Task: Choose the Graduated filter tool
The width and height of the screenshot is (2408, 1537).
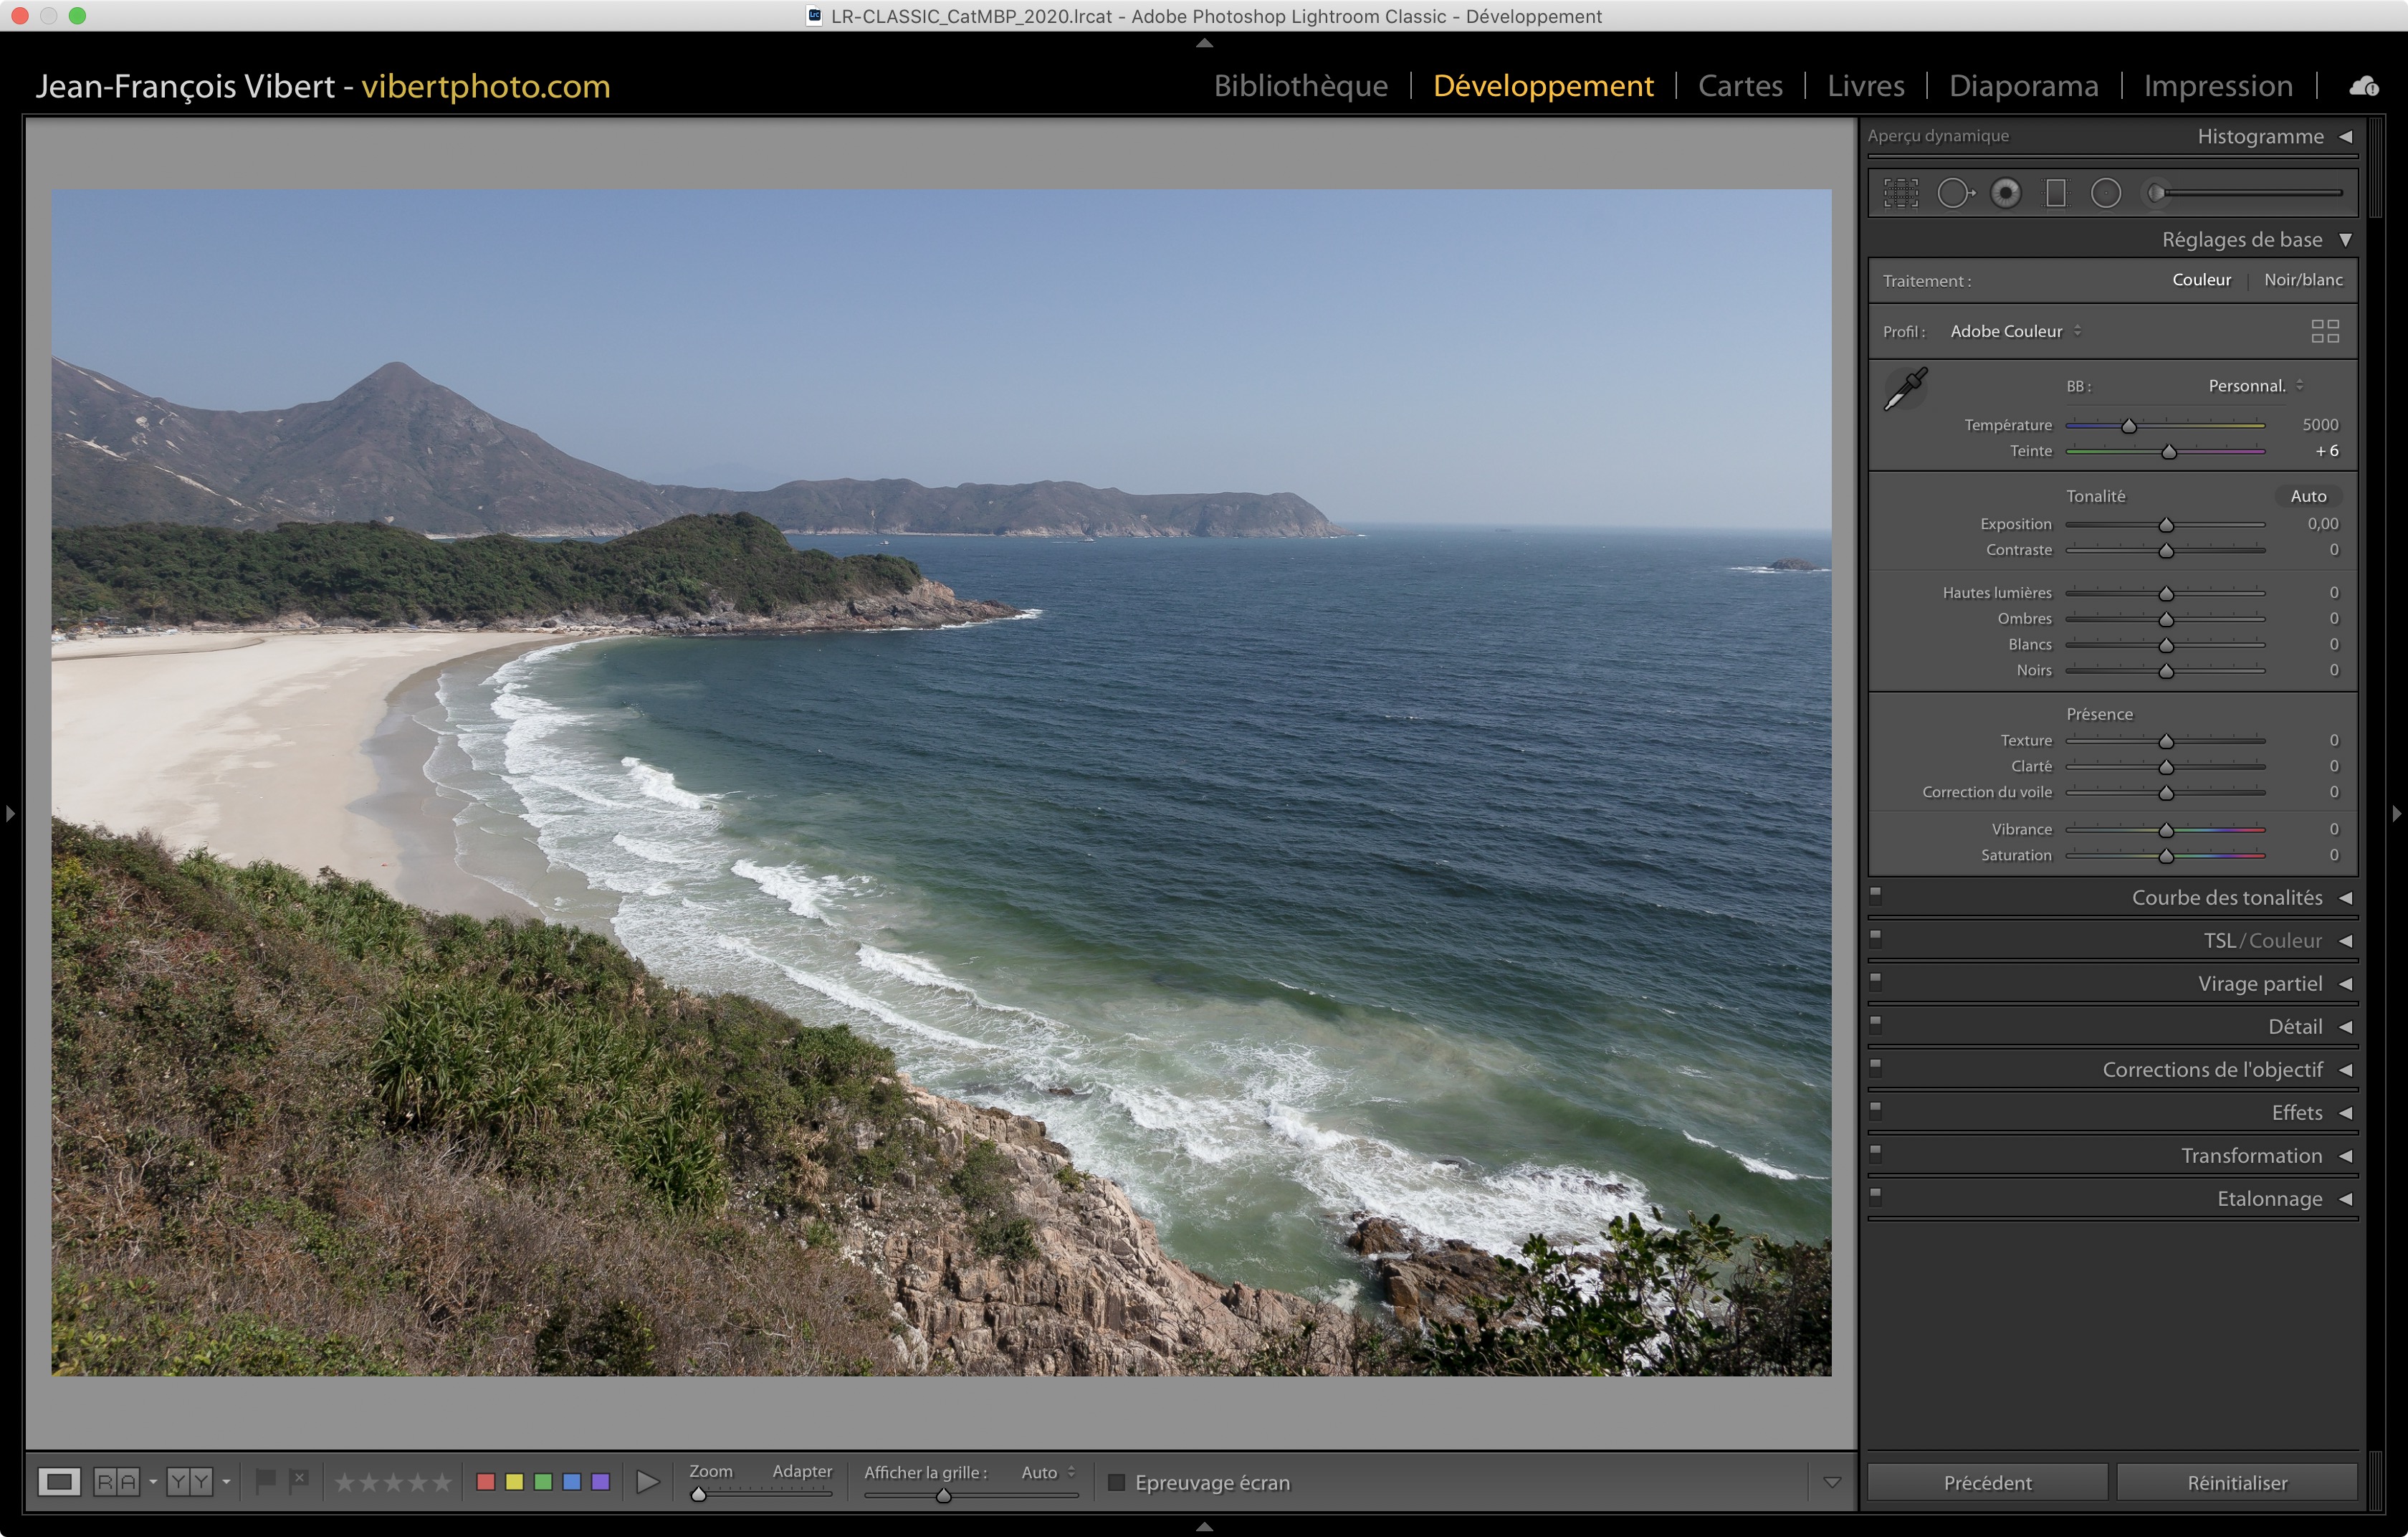Action: pos(2056,193)
